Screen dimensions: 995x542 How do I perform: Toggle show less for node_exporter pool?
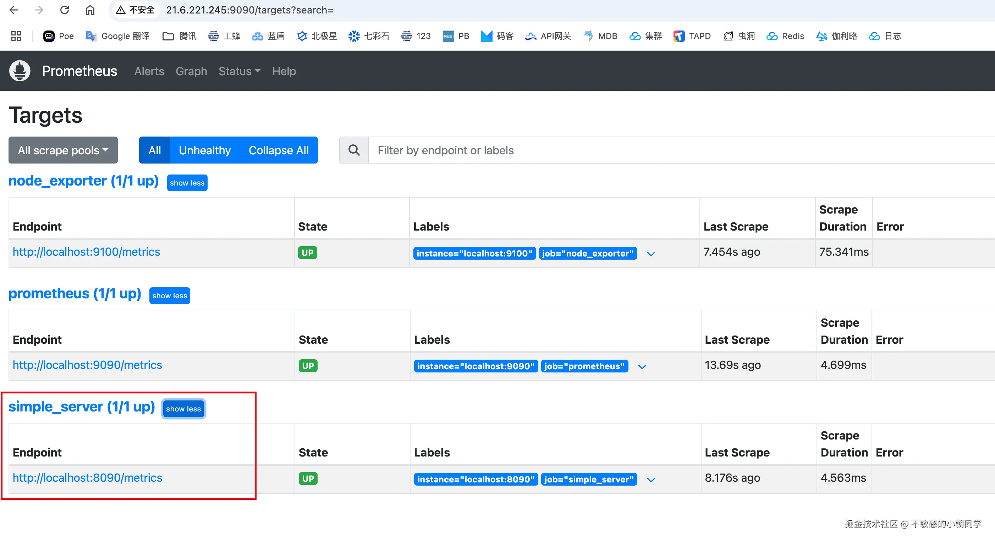(187, 183)
